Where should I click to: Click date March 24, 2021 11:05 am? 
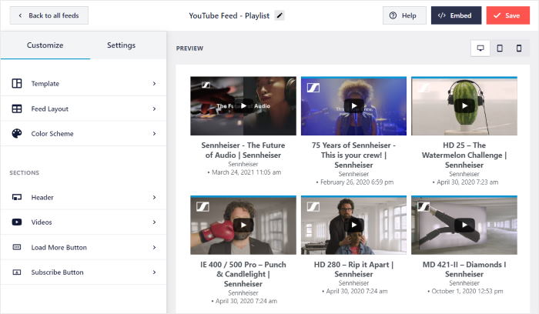pyautogui.click(x=244, y=172)
